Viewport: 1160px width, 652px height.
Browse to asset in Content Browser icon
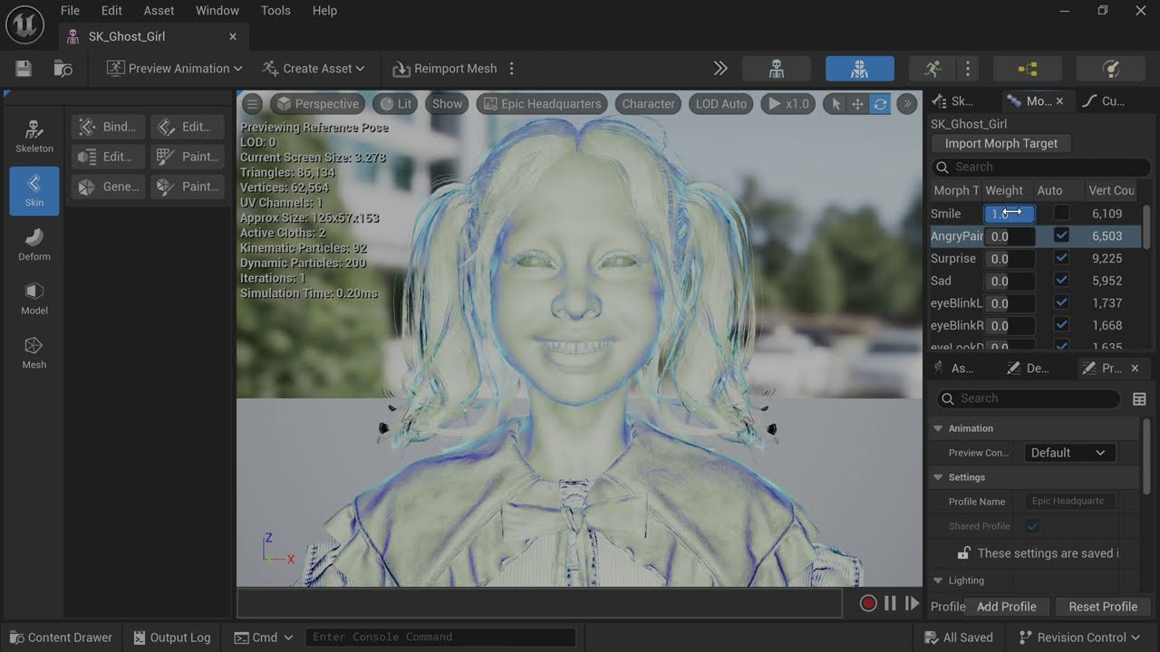(63, 69)
